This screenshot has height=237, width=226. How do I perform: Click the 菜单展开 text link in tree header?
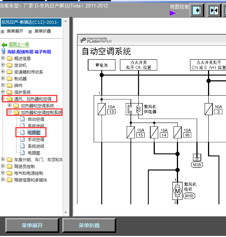pyautogui.click(x=15, y=31)
